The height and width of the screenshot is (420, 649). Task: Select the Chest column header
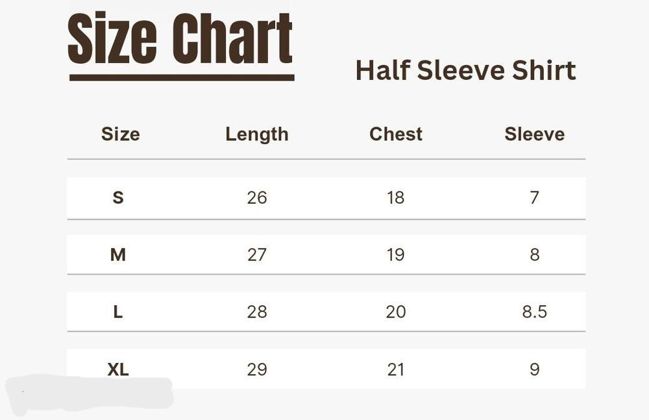(395, 134)
